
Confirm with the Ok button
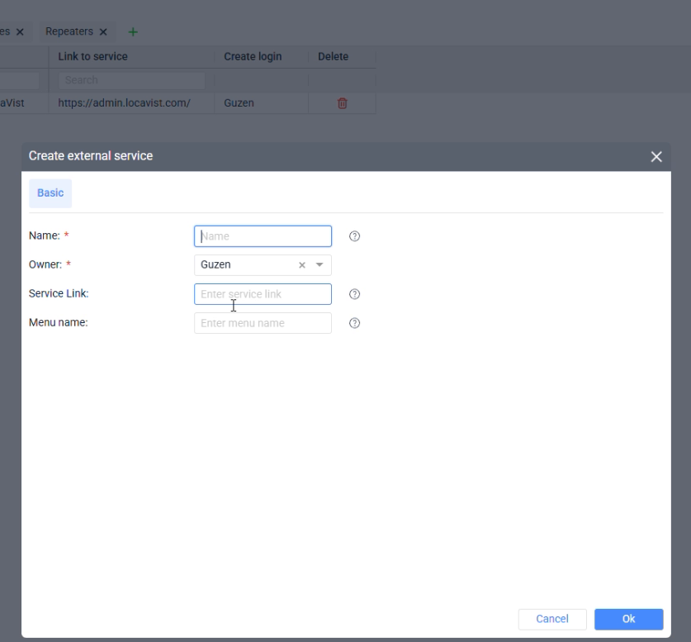[628, 619]
